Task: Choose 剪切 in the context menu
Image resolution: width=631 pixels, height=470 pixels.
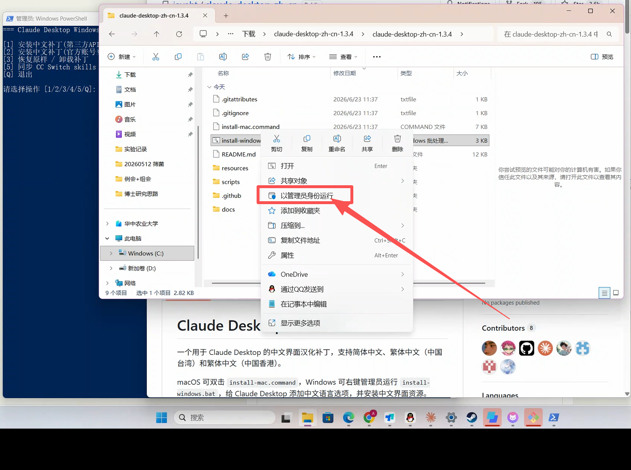Action: (x=277, y=143)
